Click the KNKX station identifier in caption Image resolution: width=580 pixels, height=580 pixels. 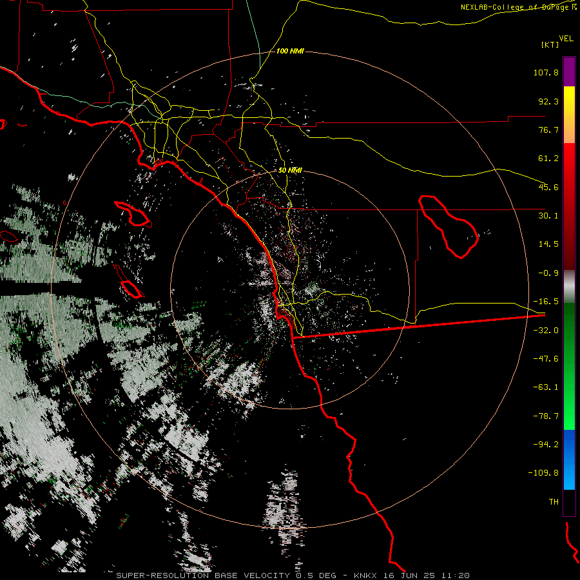point(366,575)
